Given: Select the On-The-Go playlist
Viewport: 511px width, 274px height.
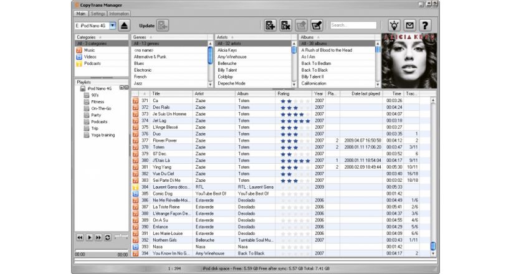Looking at the screenshot, I should 102,108.
